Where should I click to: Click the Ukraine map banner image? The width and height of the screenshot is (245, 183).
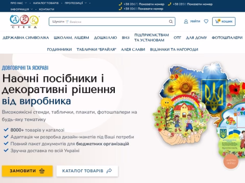pos(199,110)
